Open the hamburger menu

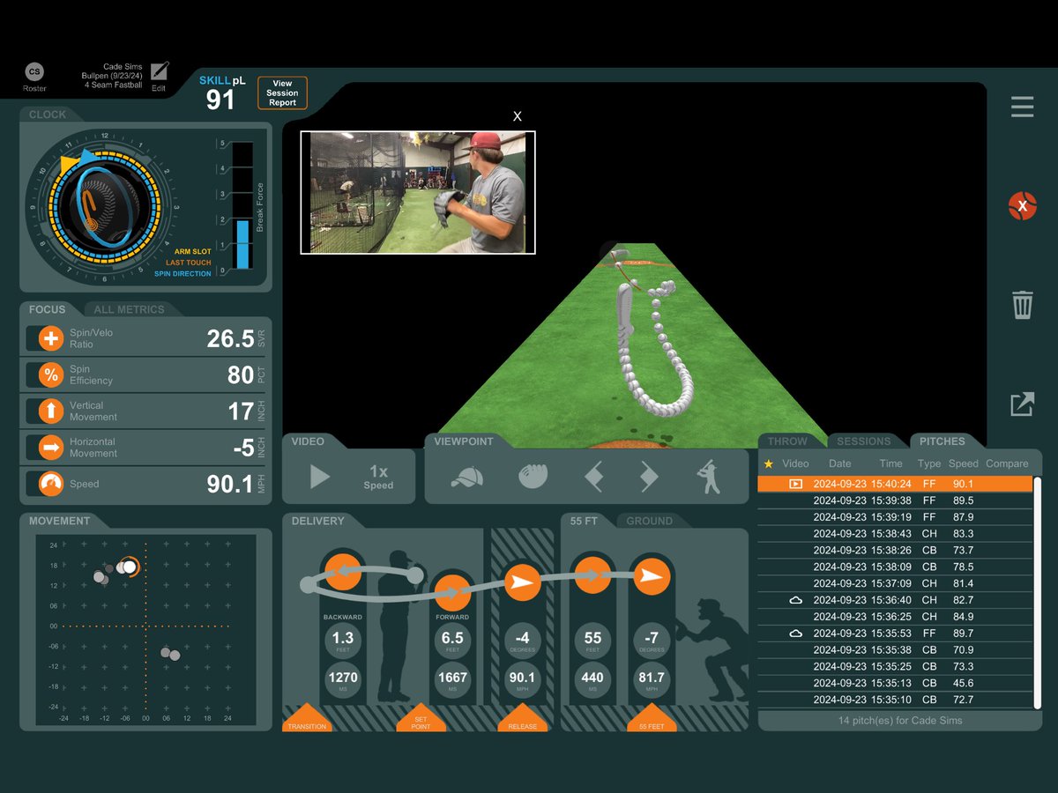1022,107
